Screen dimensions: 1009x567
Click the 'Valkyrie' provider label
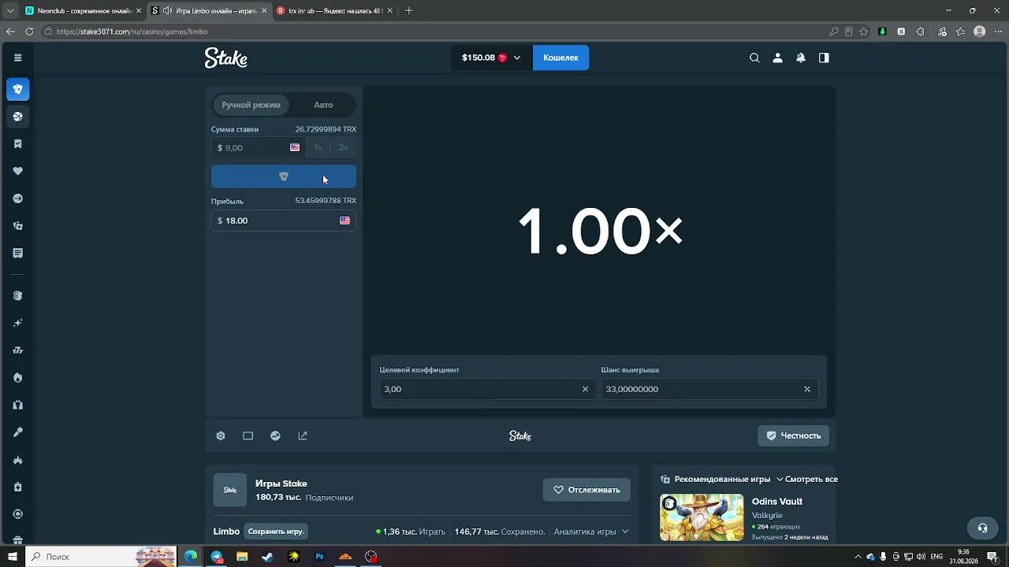[767, 516]
